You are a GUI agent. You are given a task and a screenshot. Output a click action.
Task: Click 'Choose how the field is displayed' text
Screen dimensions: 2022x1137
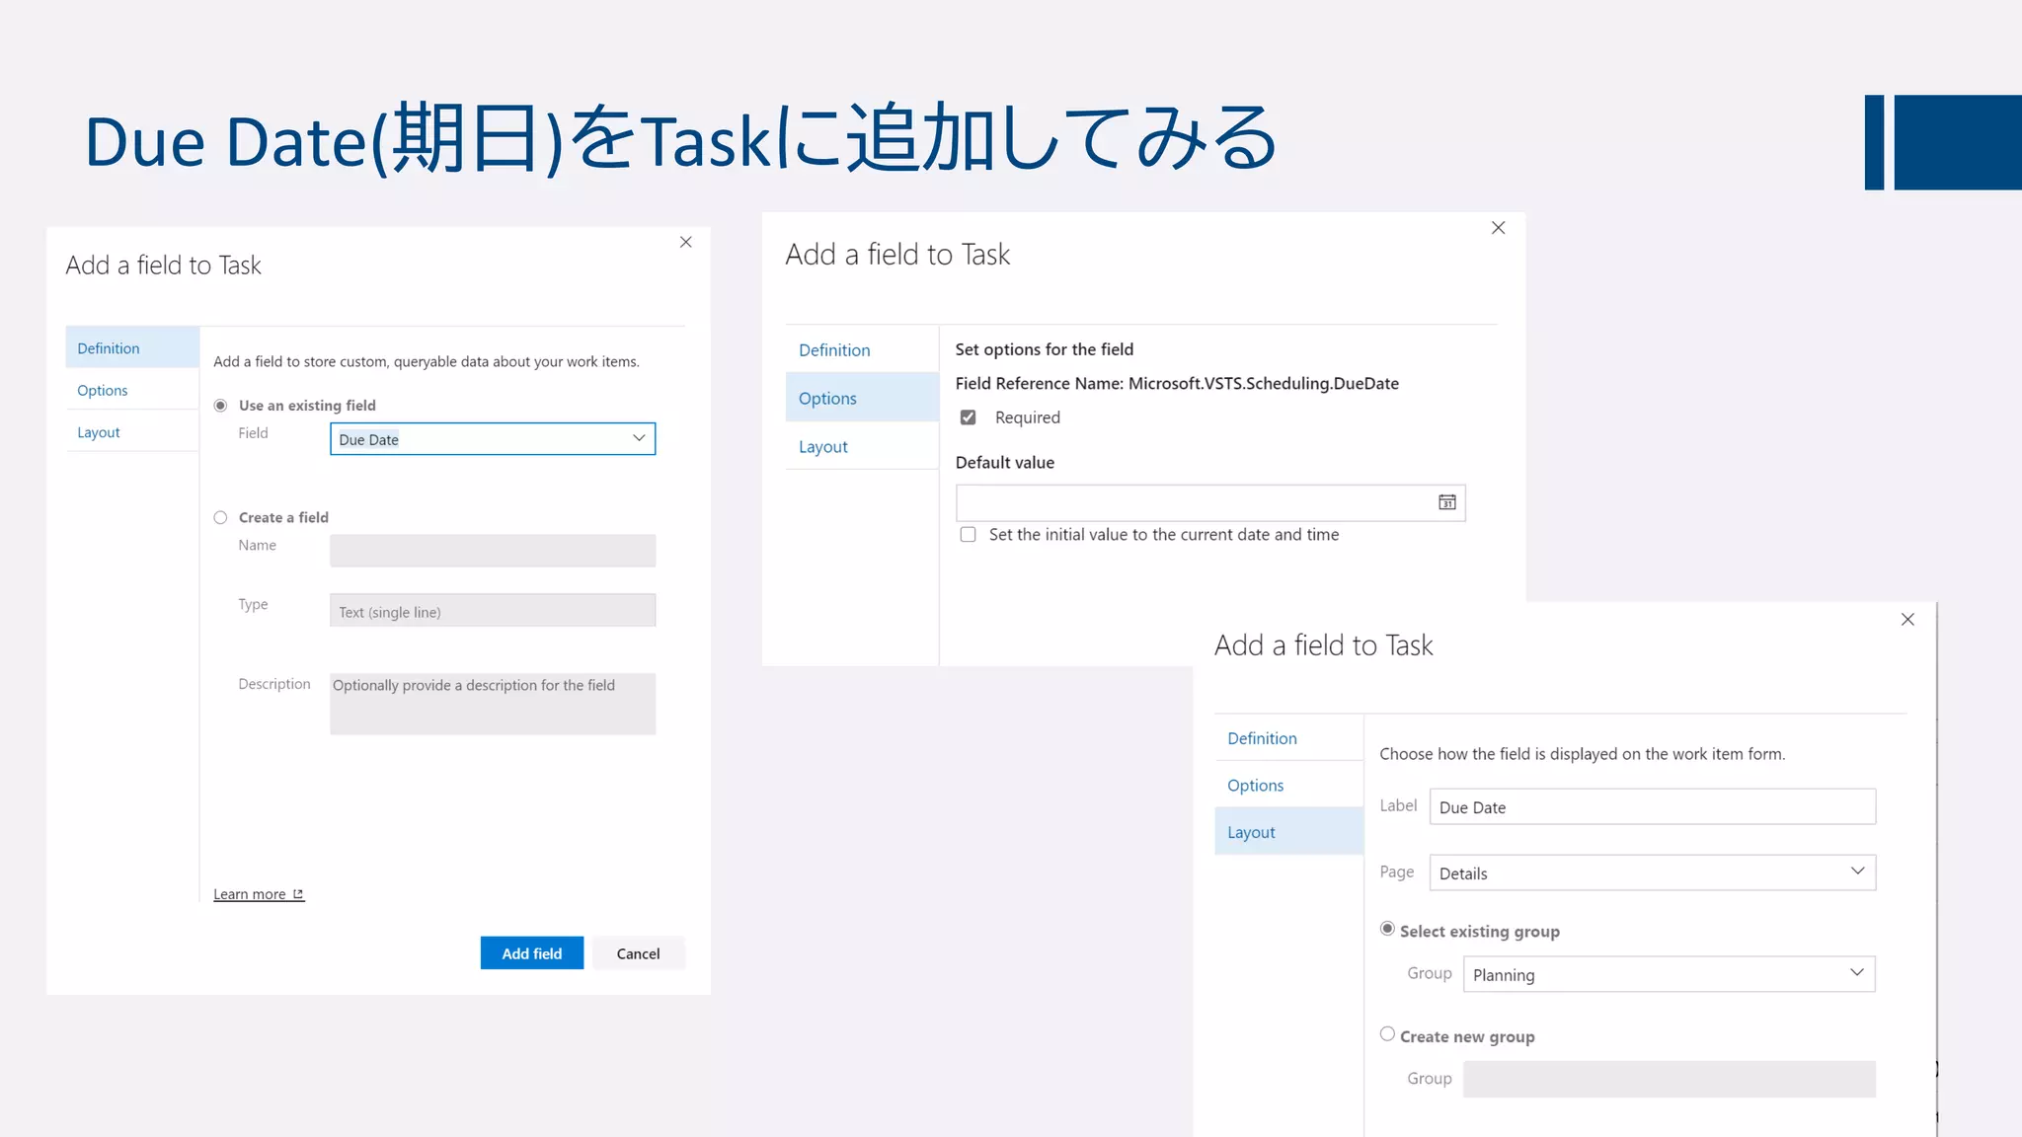tap(1582, 754)
